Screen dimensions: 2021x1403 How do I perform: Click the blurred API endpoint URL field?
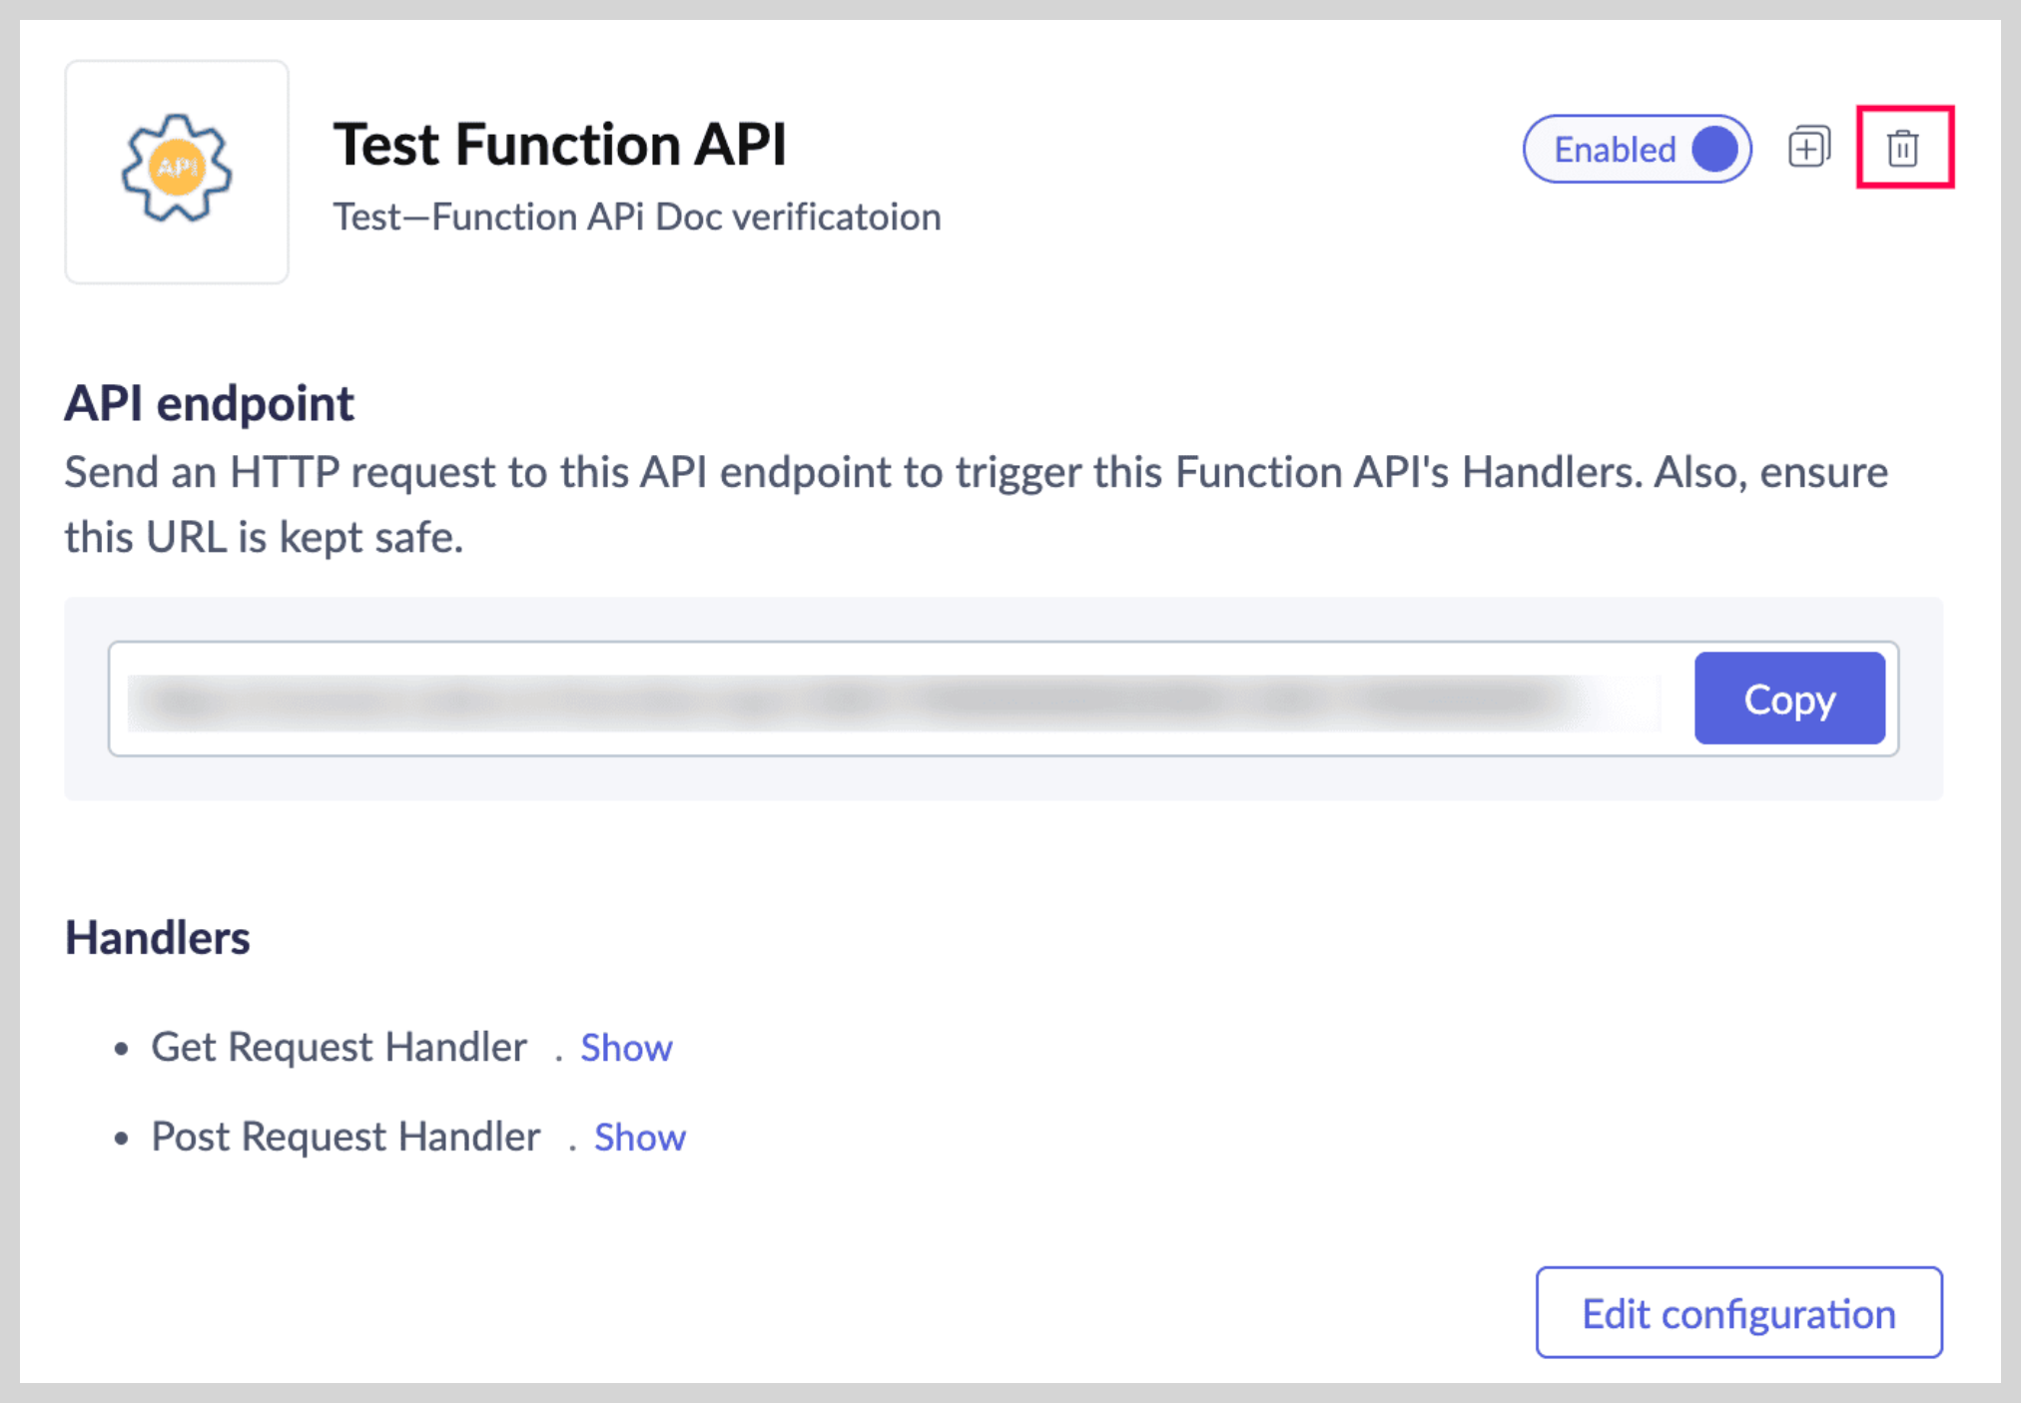(894, 701)
